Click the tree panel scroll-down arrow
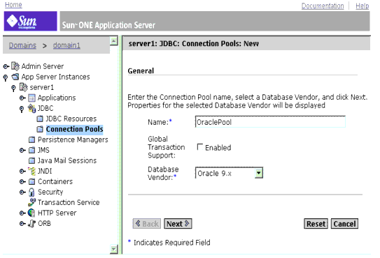This screenshot has width=380, height=258. 113,249
